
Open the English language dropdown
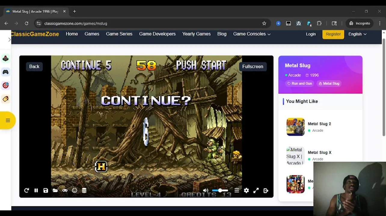pos(357,34)
